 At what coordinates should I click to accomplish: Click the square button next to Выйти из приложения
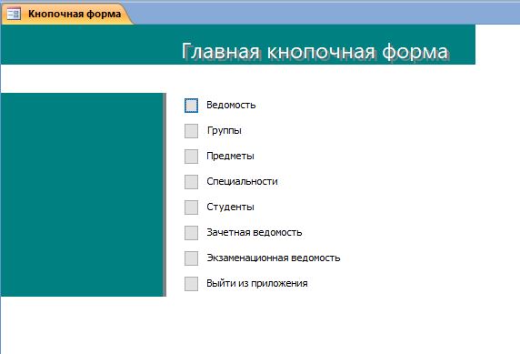tap(191, 284)
